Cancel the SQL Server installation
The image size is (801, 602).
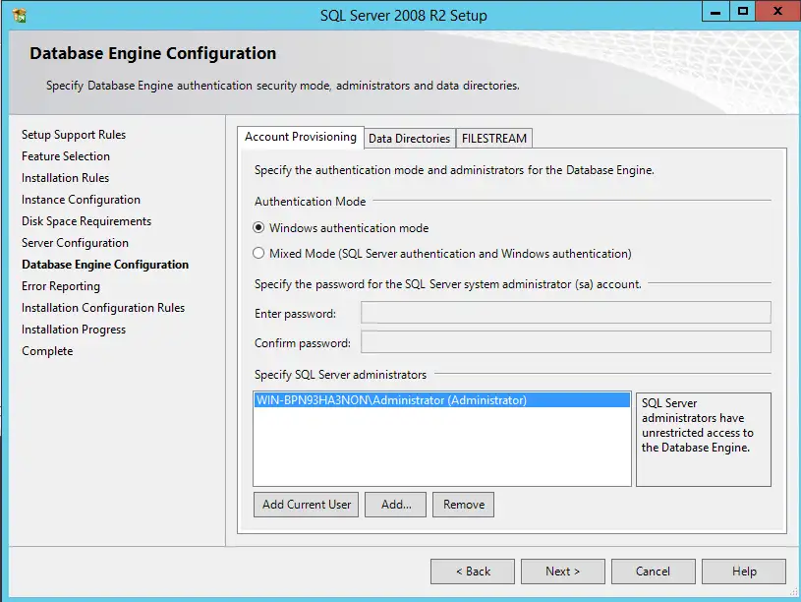653,571
